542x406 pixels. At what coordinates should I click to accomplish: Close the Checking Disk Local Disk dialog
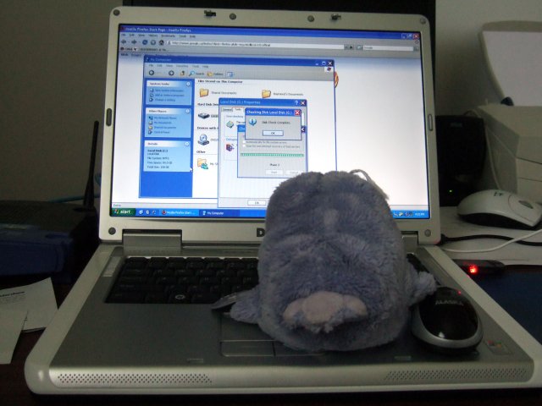pyautogui.click(x=296, y=112)
